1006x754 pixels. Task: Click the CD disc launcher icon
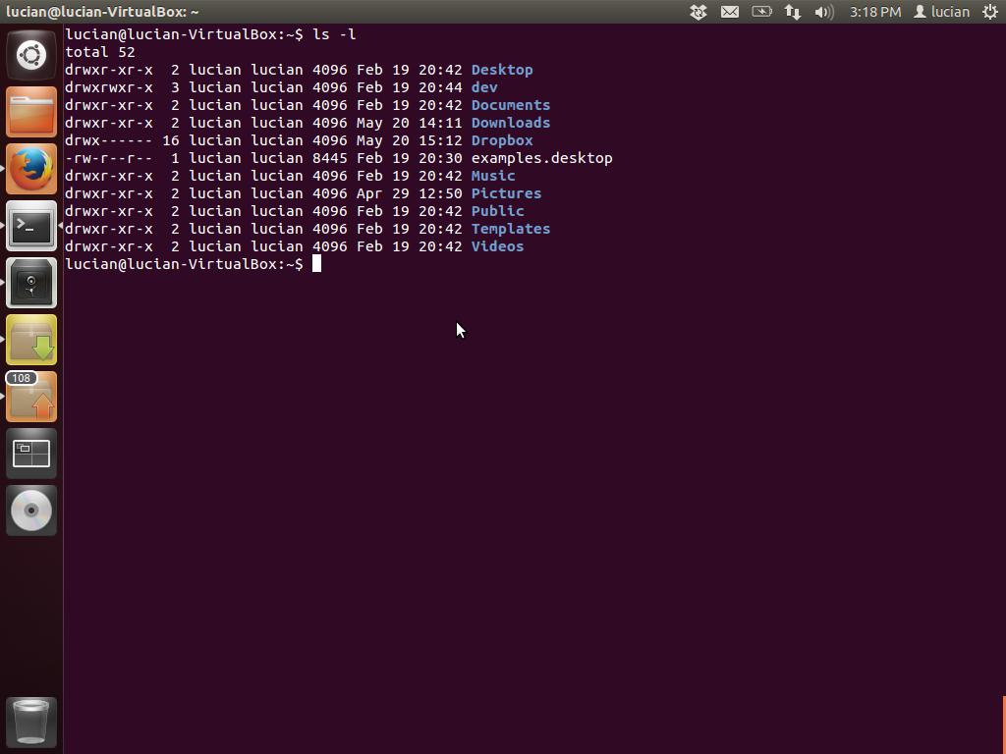click(x=31, y=511)
